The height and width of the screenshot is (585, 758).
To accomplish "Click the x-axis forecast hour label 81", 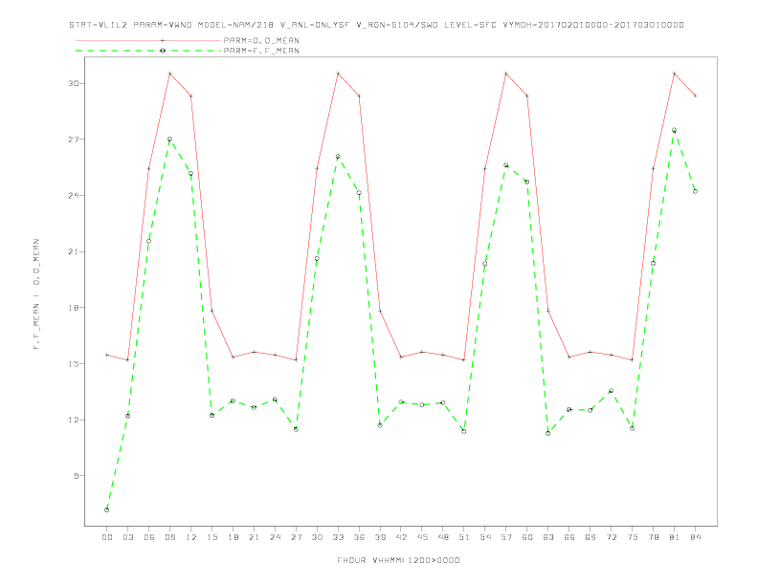I will point(675,537).
